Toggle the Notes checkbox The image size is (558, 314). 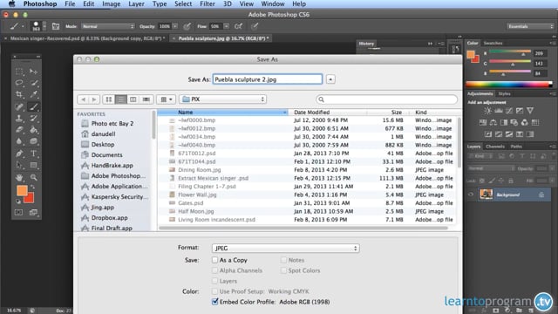point(283,260)
